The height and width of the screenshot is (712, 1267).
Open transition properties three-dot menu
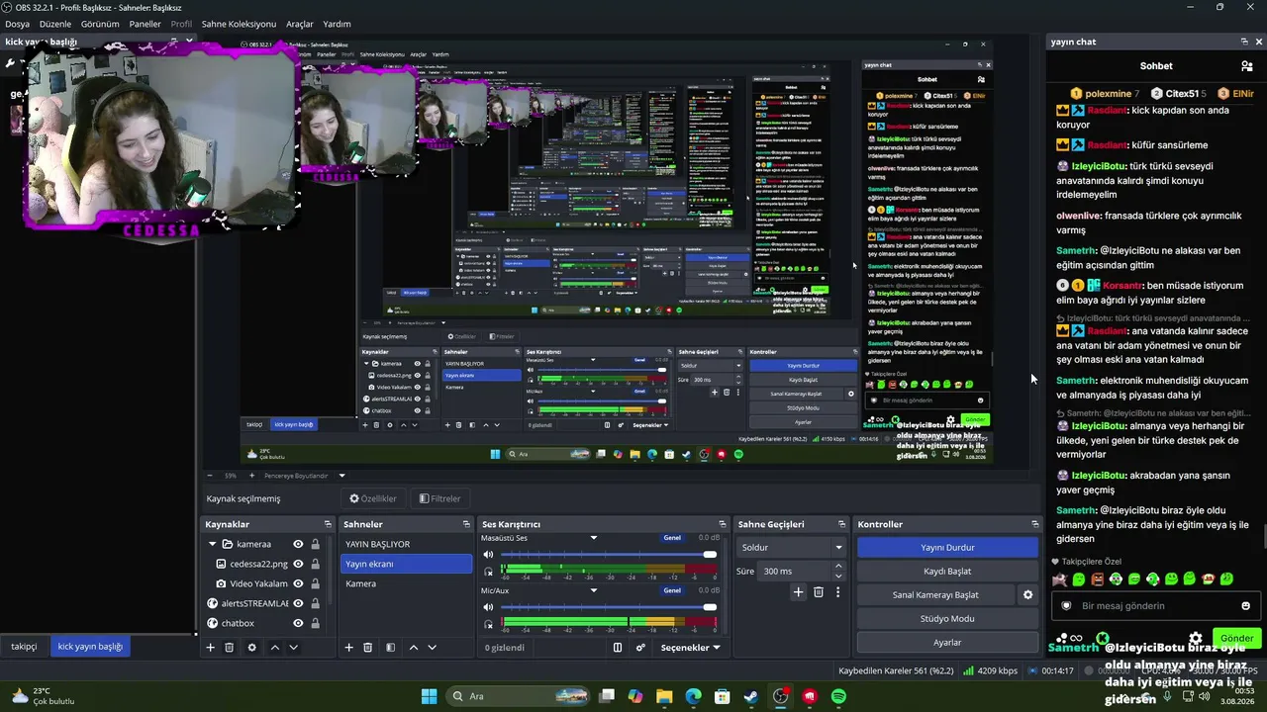[x=837, y=592]
